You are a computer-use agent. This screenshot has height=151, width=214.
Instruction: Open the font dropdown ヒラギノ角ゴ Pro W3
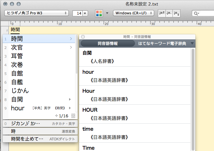[x=36, y=13]
